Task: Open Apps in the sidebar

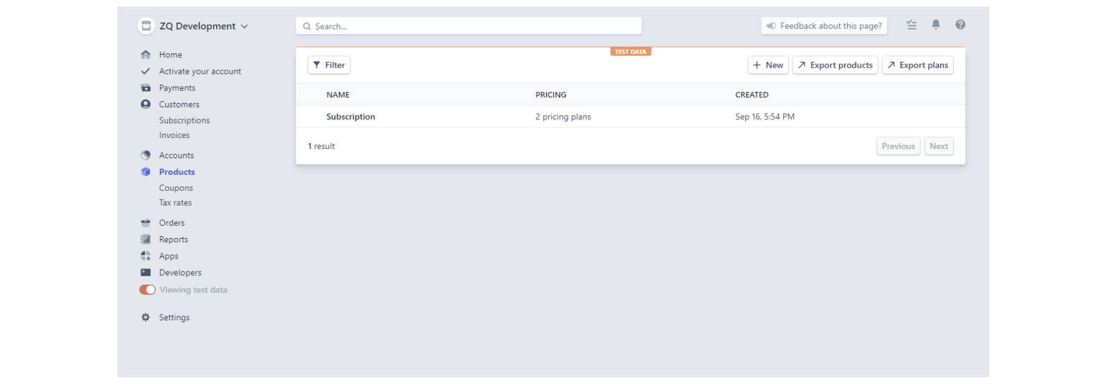Action: (169, 256)
